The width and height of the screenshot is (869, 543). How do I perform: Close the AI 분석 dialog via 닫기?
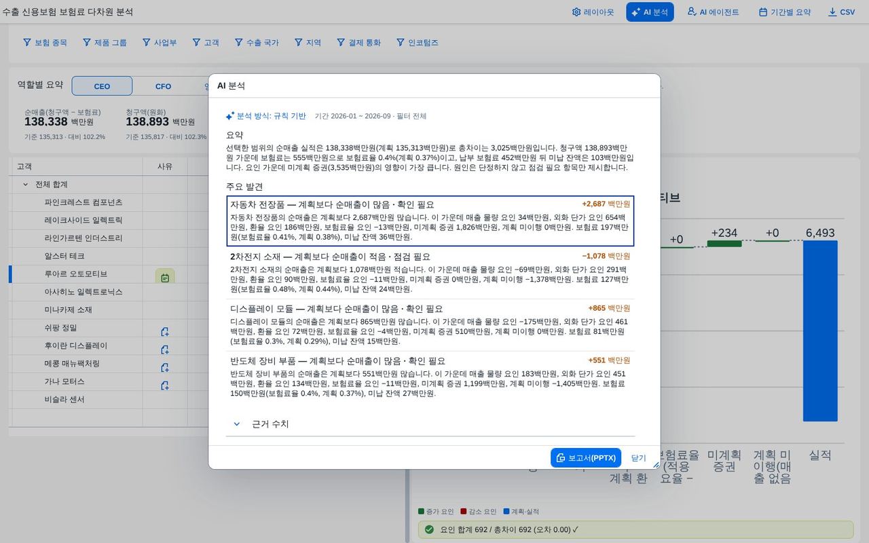point(639,457)
